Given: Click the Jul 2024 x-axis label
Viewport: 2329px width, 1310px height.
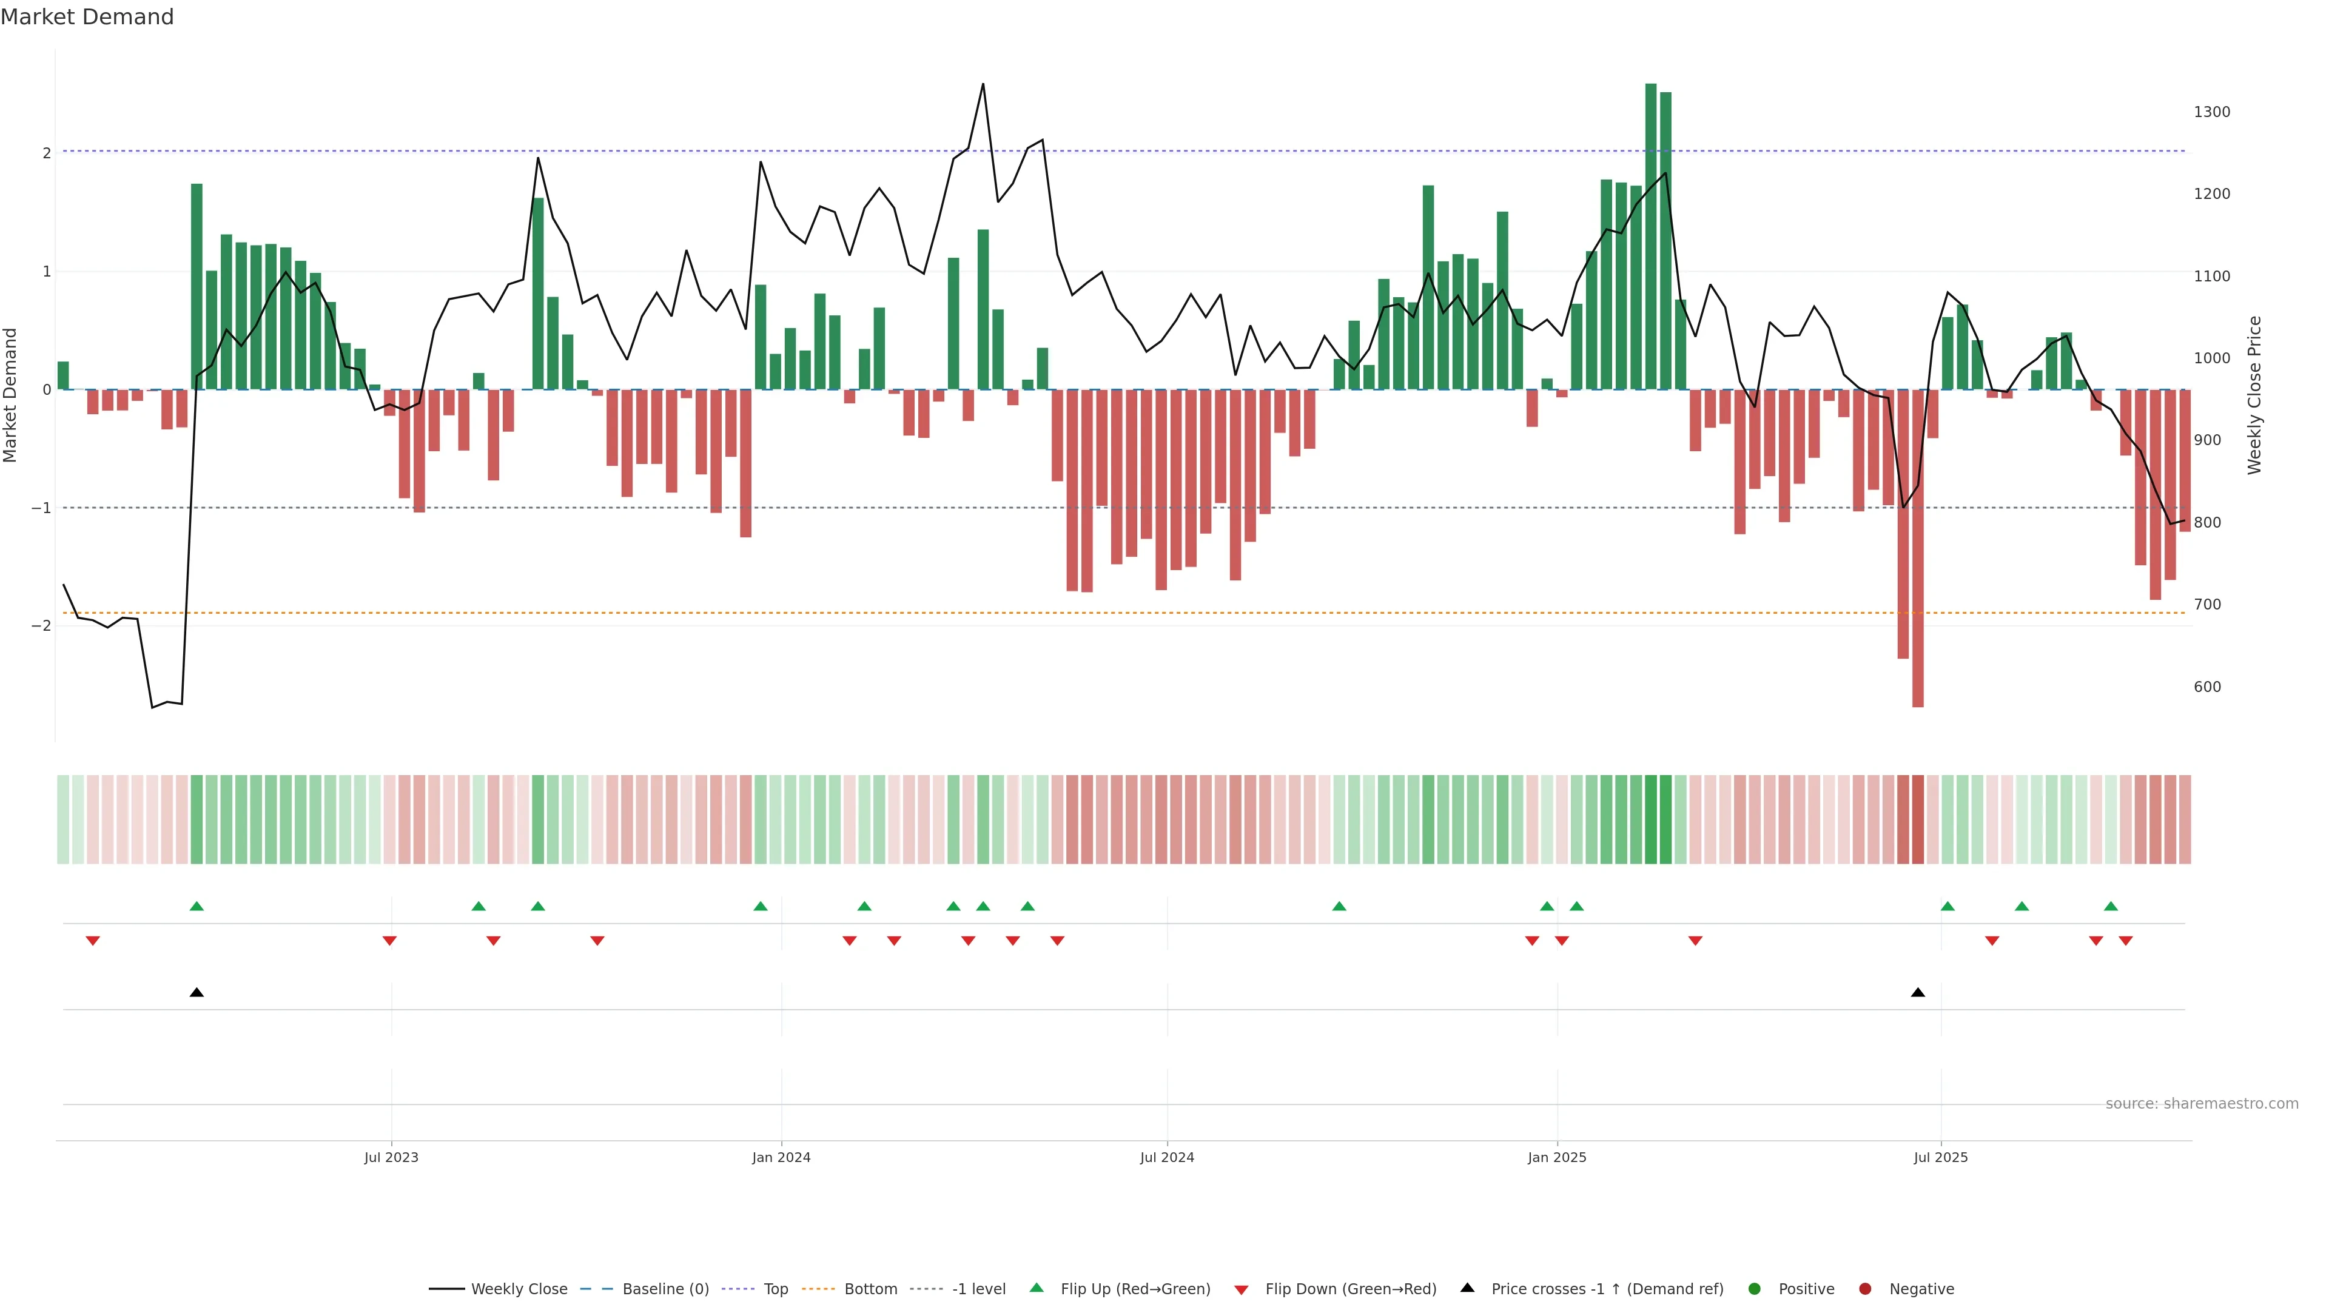Looking at the screenshot, I should pyautogui.click(x=1166, y=1157).
